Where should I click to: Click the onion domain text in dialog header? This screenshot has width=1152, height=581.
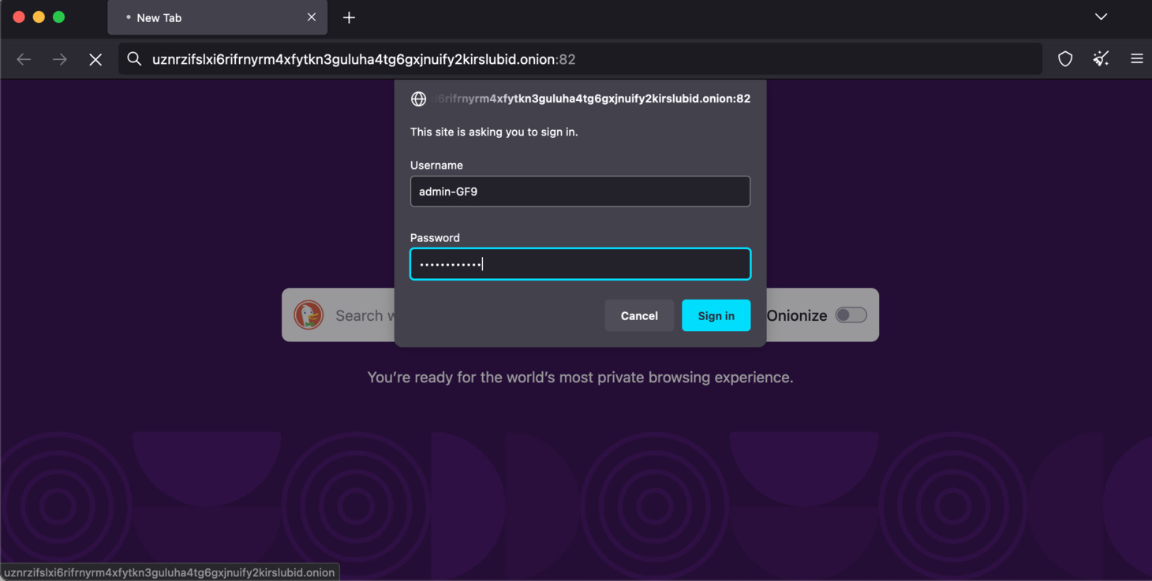pyautogui.click(x=593, y=99)
